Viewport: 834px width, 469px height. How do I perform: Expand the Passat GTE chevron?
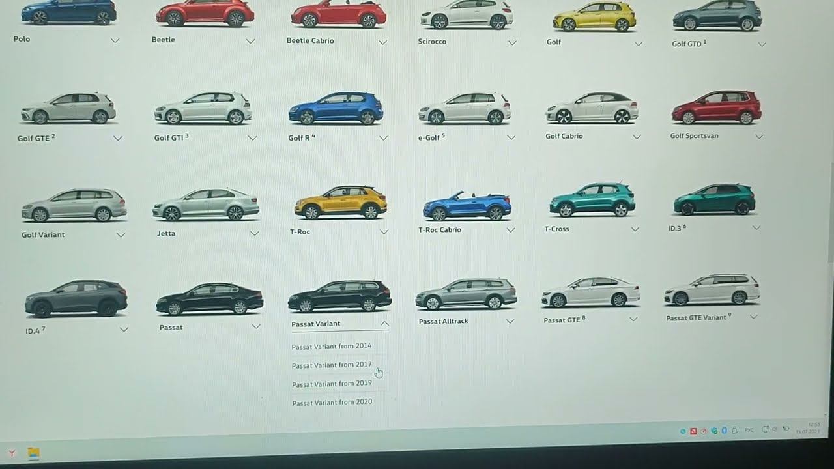tap(633, 319)
